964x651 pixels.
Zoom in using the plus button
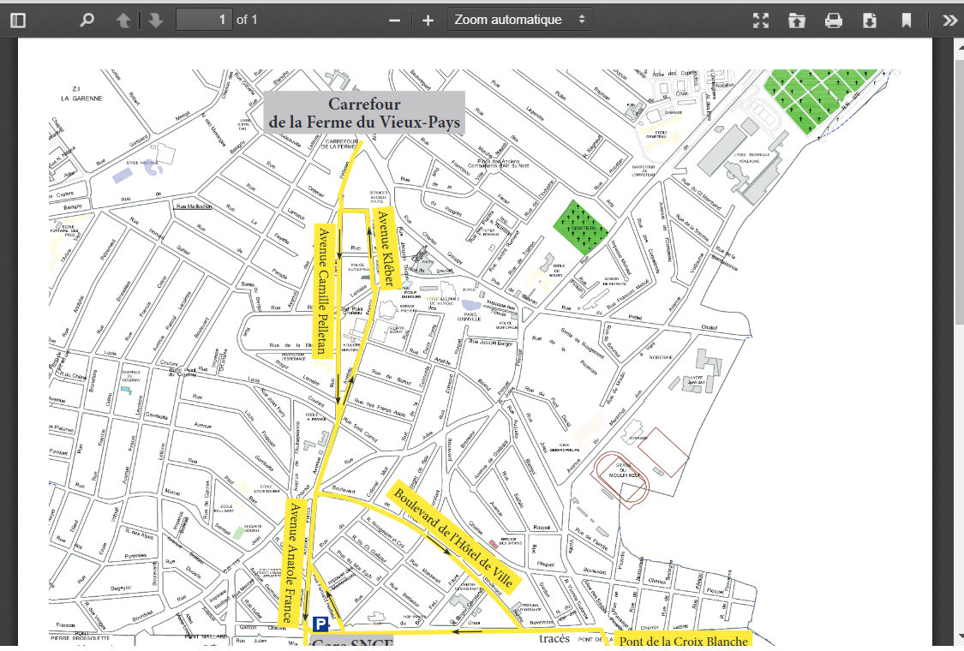(x=428, y=20)
